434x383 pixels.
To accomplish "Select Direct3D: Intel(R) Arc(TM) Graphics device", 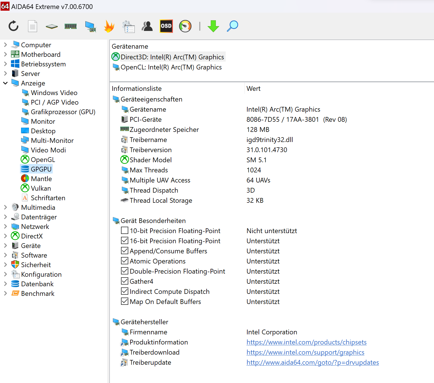I will 168,57.
